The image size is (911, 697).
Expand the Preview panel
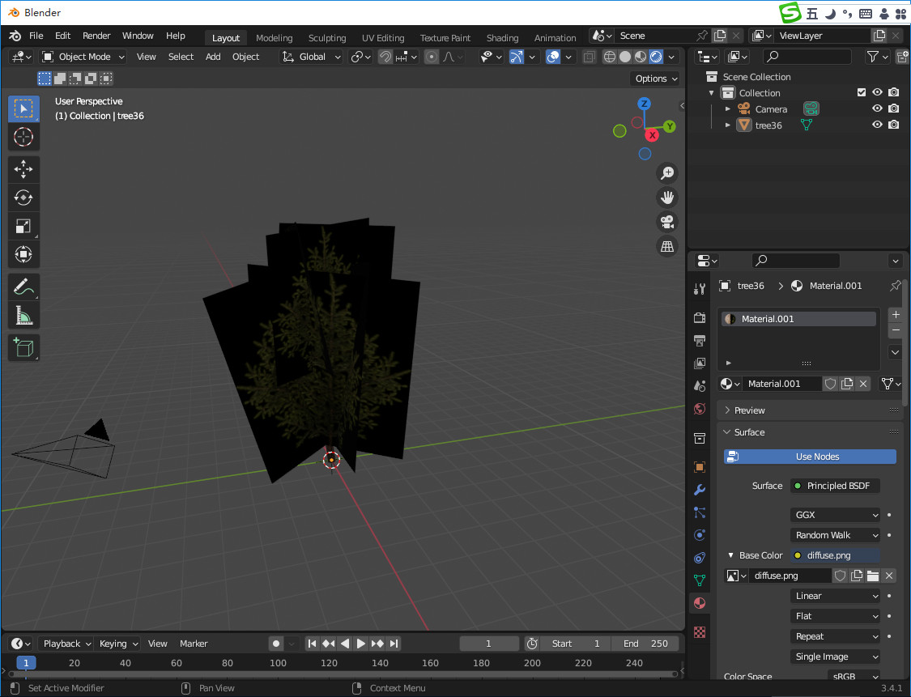click(749, 410)
